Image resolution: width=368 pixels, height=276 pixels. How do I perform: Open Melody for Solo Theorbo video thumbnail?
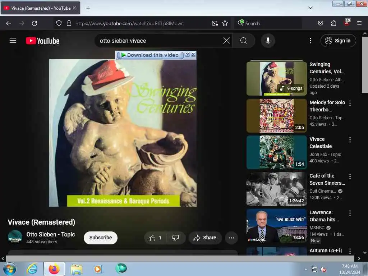coord(276,116)
